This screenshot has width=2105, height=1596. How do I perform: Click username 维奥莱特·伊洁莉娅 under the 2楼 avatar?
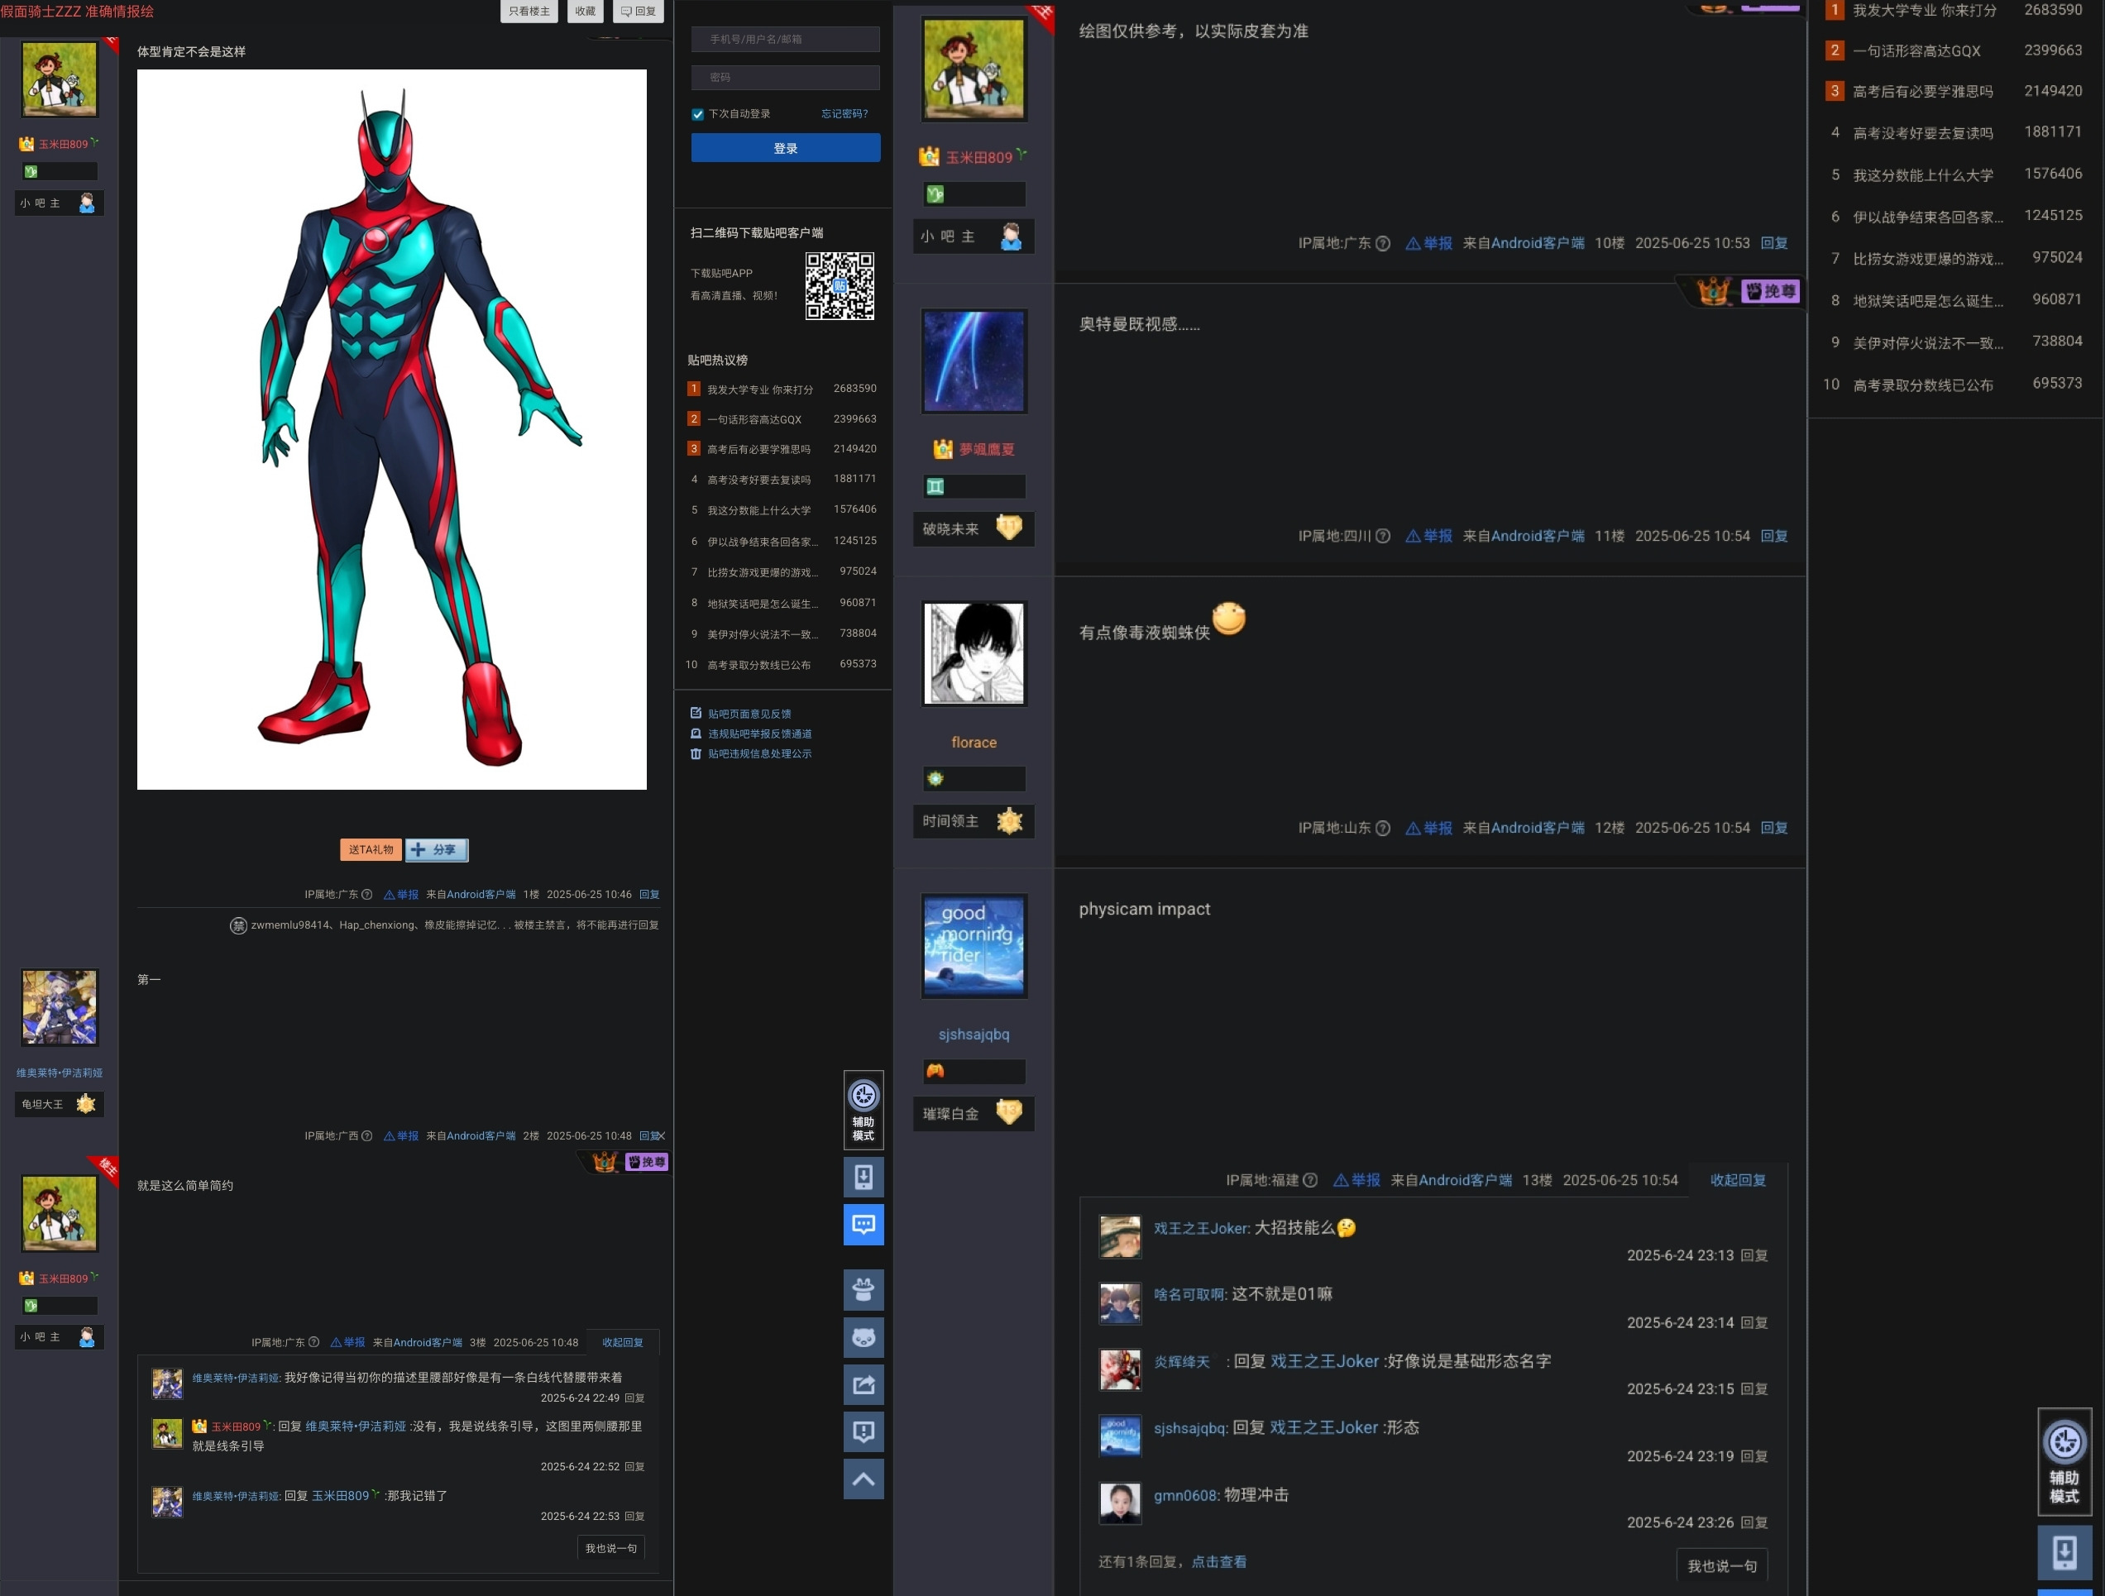(x=60, y=1073)
